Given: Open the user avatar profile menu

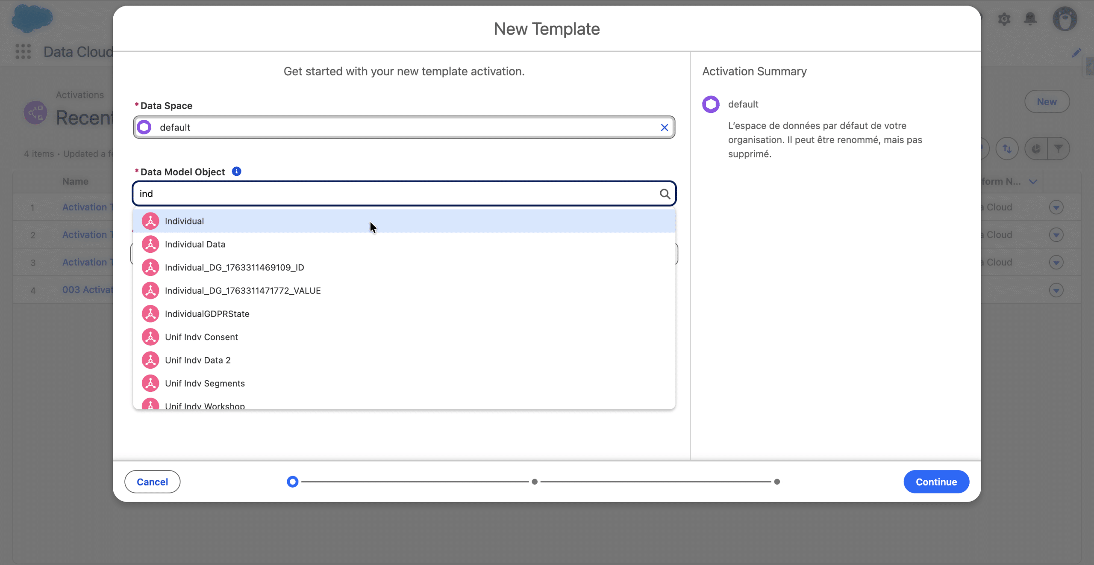Looking at the screenshot, I should tap(1065, 19).
